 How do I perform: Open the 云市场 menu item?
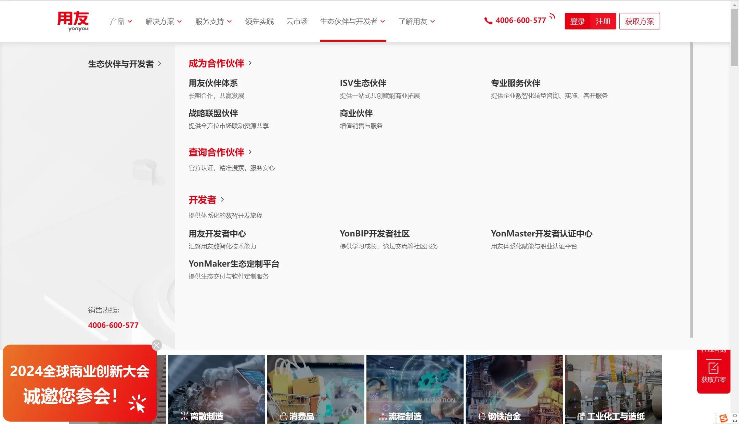297,22
